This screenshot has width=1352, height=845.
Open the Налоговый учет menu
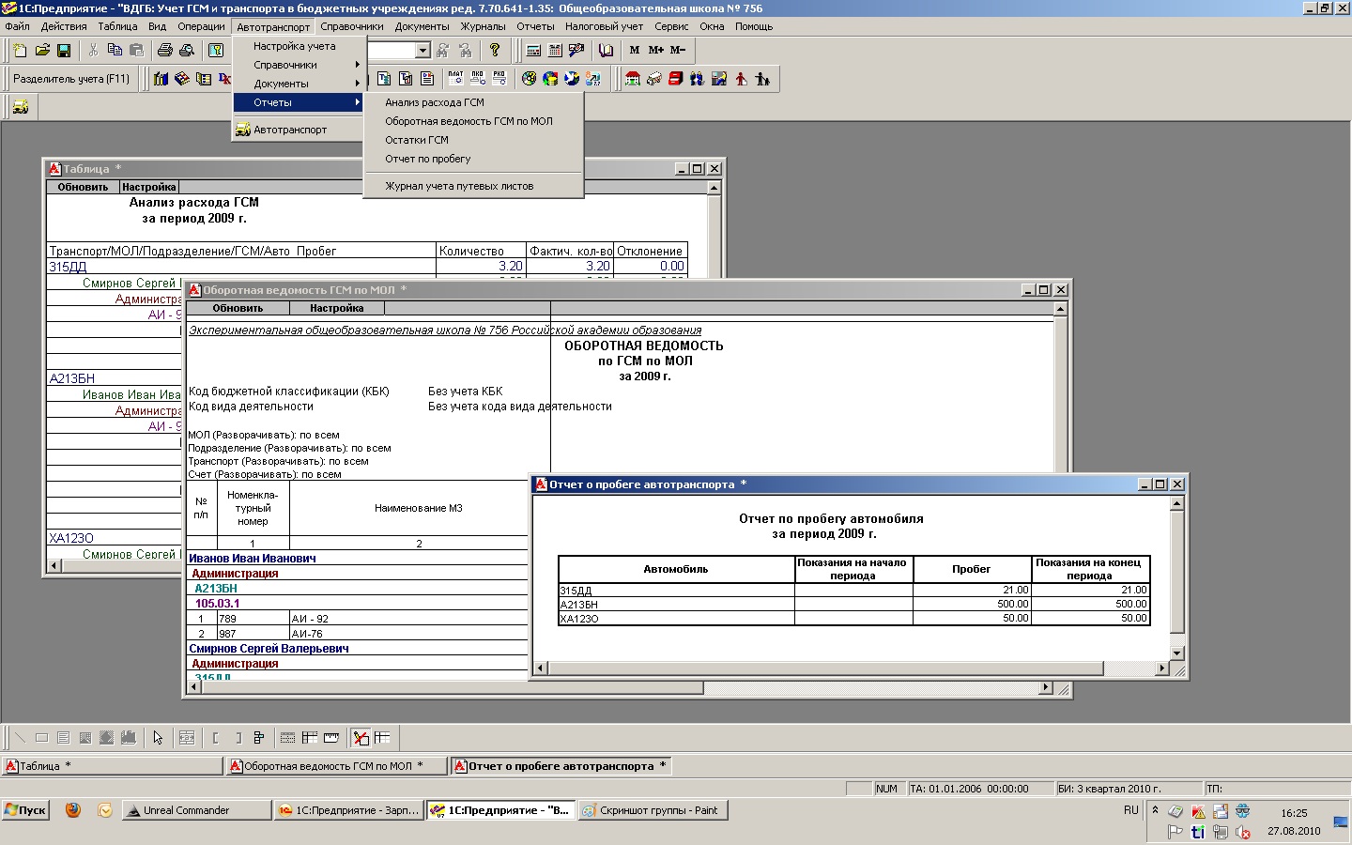pyautogui.click(x=605, y=26)
